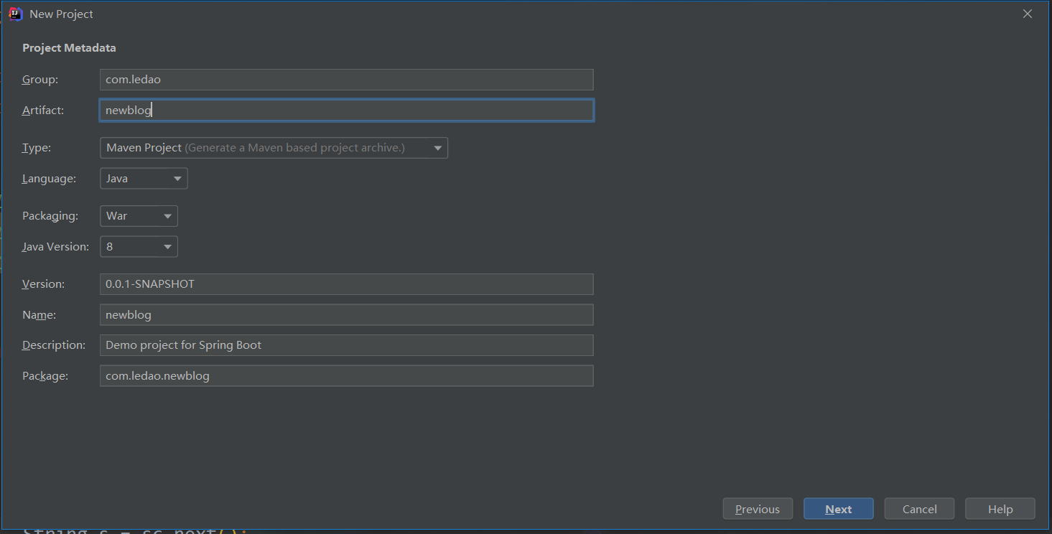Click the IntelliJ IDEA logo icon
The image size is (1052, 534).
tap(14, 14)
